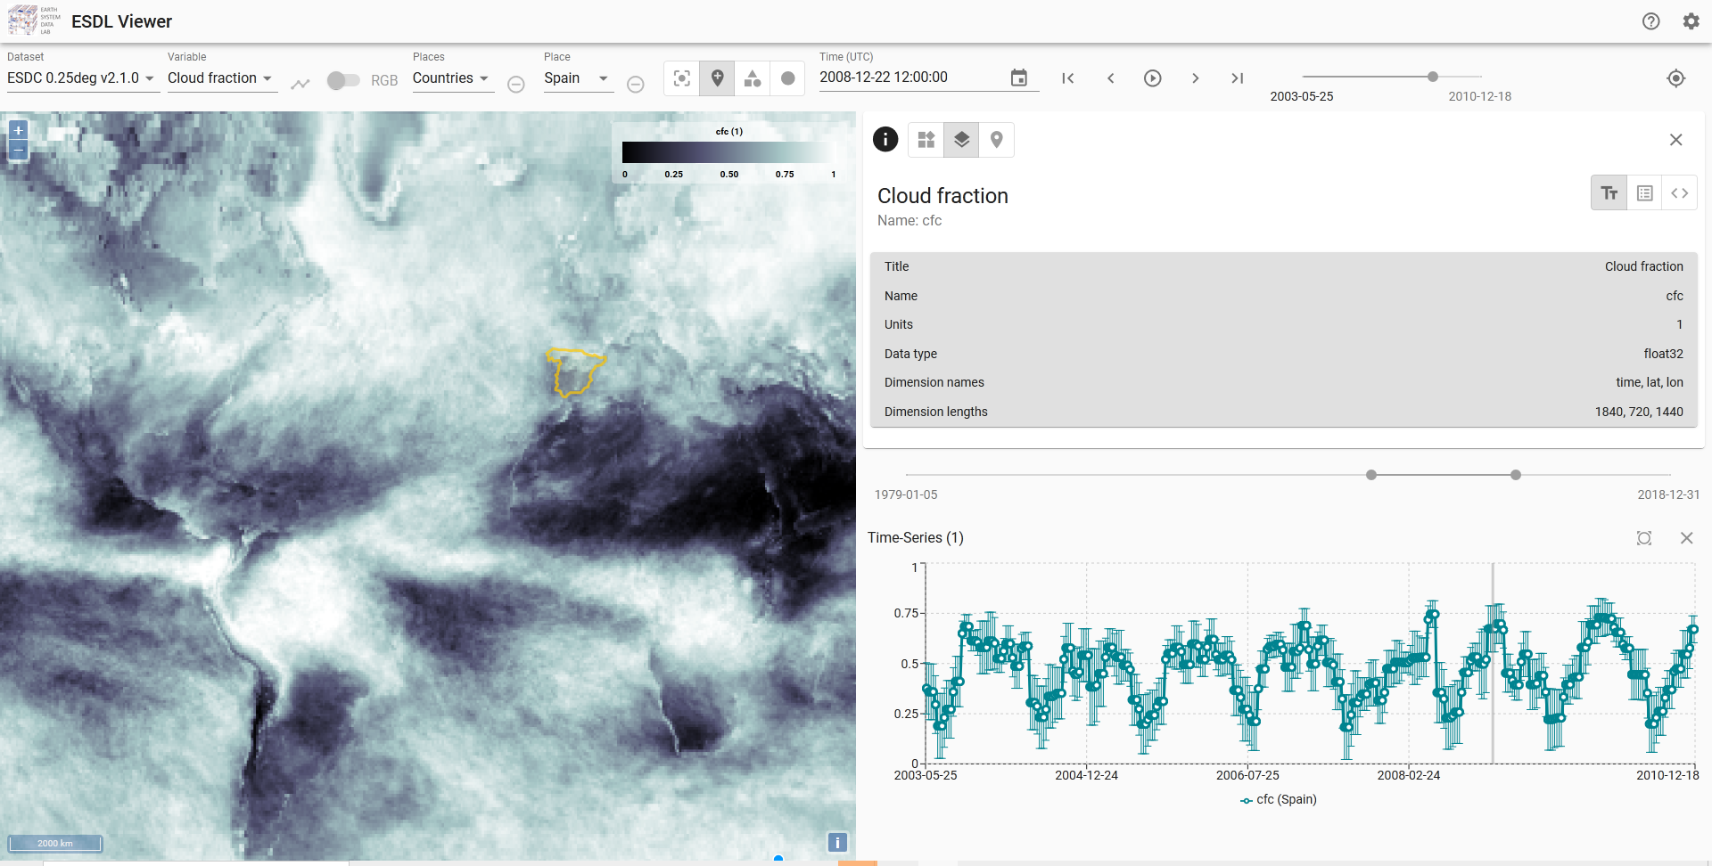Toggle the RGB switch
Viewport: 1712px width, 866px height.
point(342,80)
